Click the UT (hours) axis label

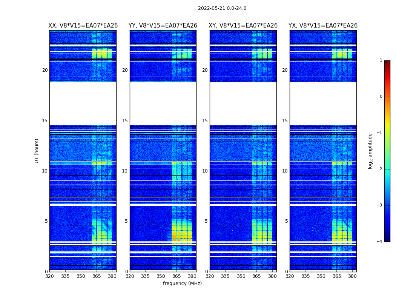(x=37, y=151)
